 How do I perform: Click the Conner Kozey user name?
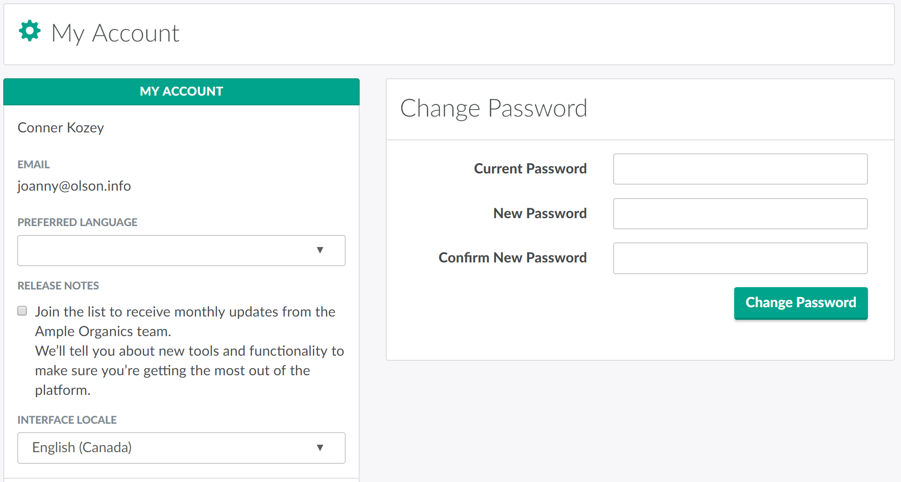pyautogui.click(x=61, y=128)
